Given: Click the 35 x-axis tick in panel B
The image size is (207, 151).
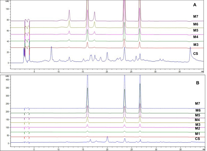Looking at the screenshot, I should coord(181,150).
